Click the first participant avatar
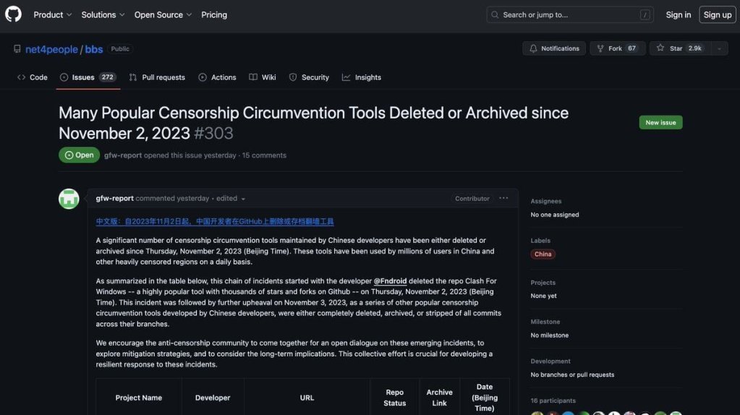Viewport: 740px width, 415px height. (537, 414)
